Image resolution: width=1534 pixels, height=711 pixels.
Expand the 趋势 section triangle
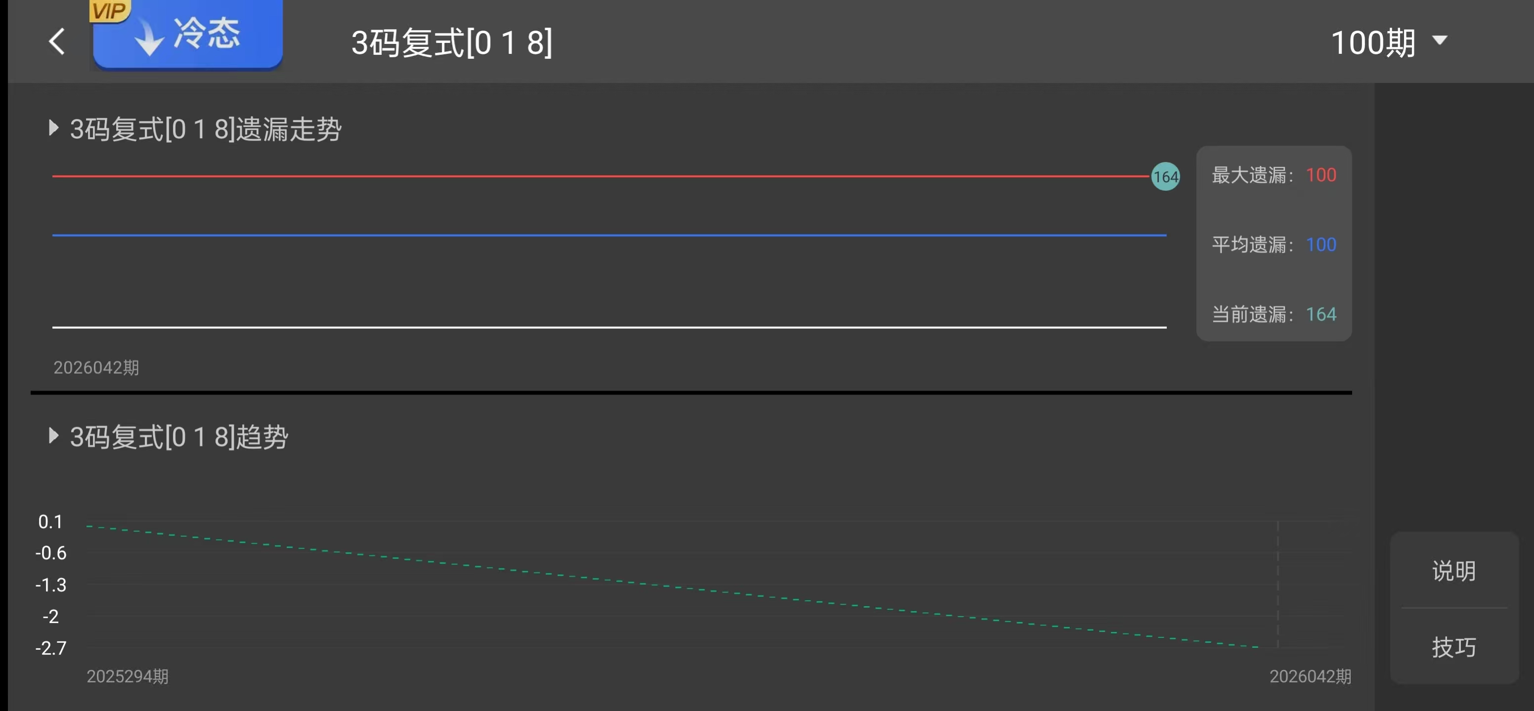[53, 435]
